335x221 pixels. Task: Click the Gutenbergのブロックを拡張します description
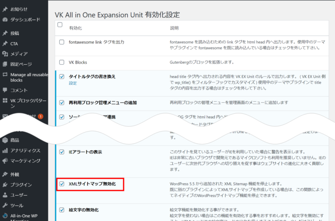[202, 62]
